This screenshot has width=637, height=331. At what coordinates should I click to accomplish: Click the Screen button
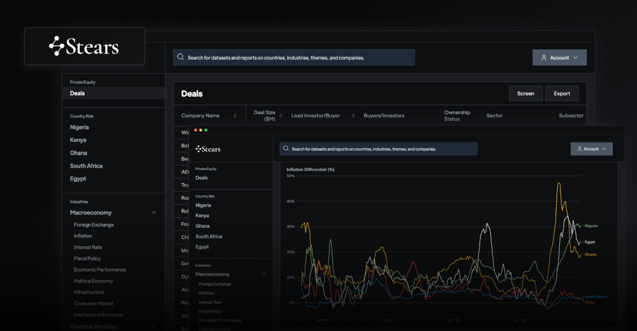pos(526,94)
